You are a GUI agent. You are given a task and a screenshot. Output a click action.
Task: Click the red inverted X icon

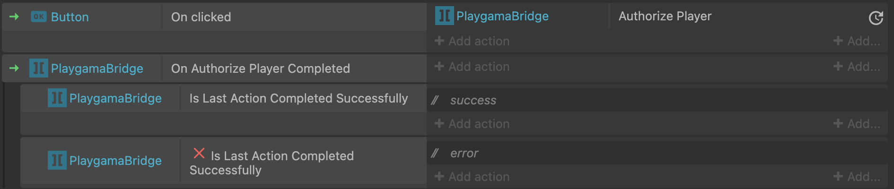click(x=199, y=154)
